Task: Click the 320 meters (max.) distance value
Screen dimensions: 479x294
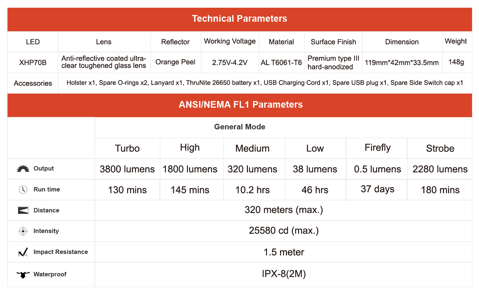Action: pyautogui.click(x=284, y=210)
